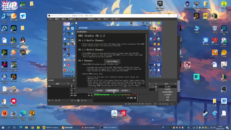Click the remove scene minus icon

(x=52, y=101)
